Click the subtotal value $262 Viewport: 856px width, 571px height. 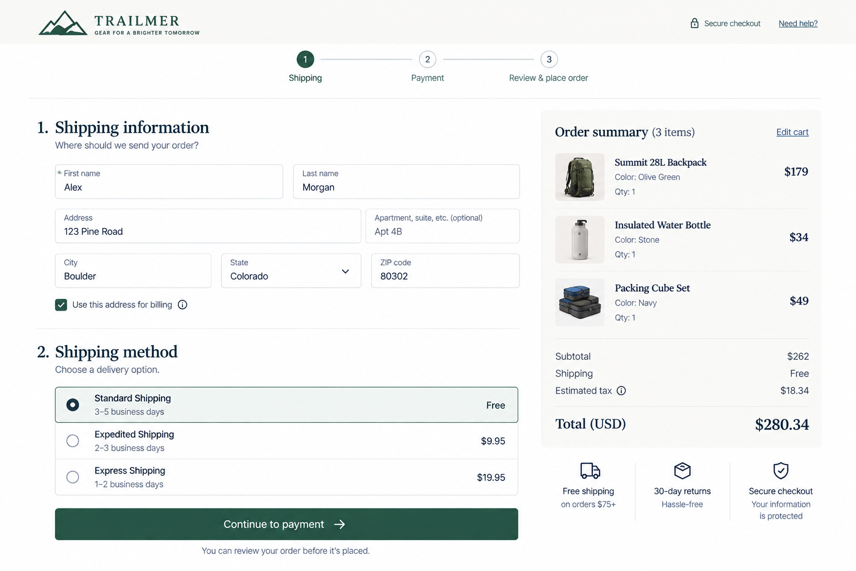798,356
